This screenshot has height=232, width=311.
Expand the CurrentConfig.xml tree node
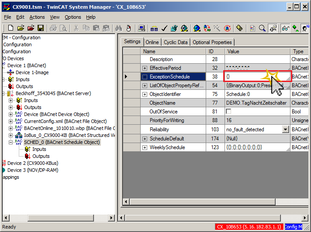click(x=11, y=121)
